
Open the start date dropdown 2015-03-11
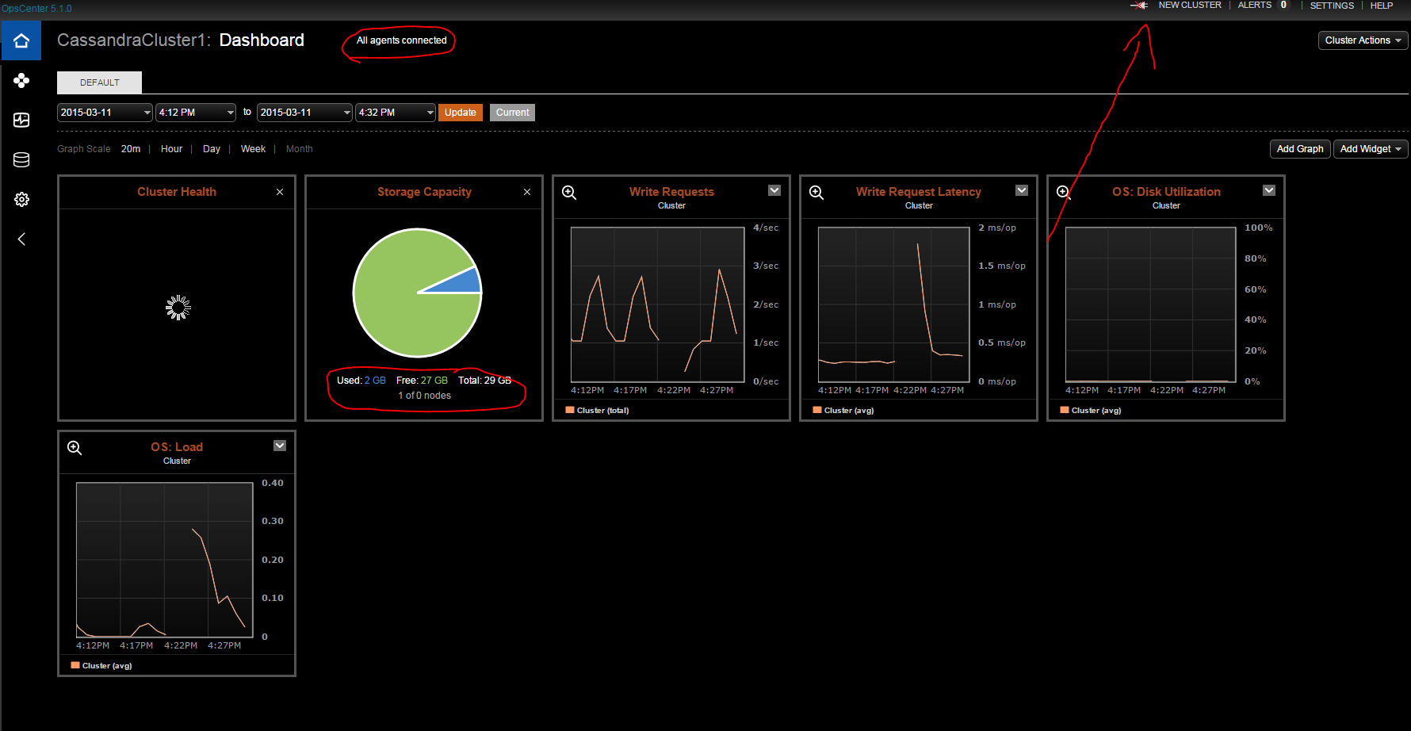(x=105, y=113)
